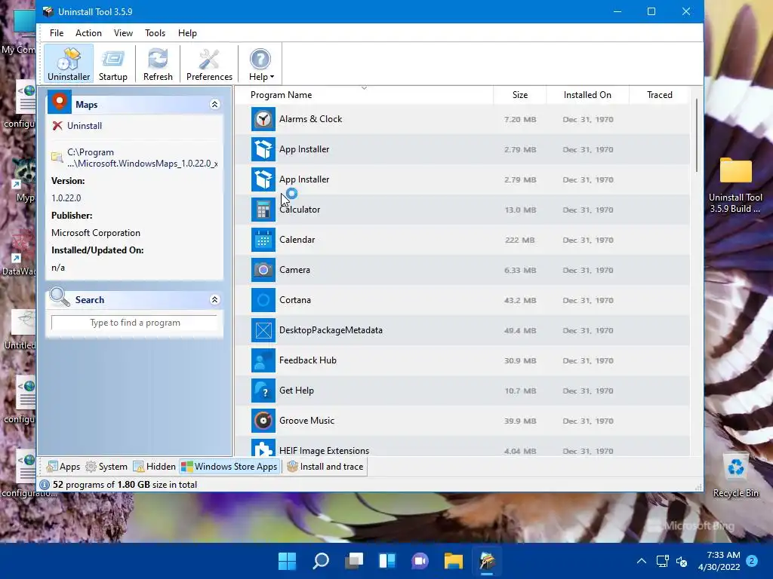Click the program list vertical scrollbar

click(x=697, y=136)
